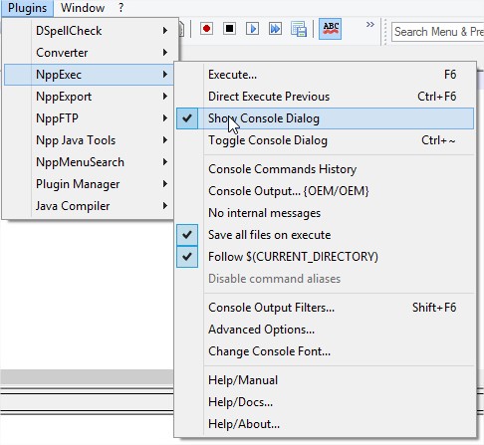
Task: Open Change Console Font...
Action: pos(326,351)
